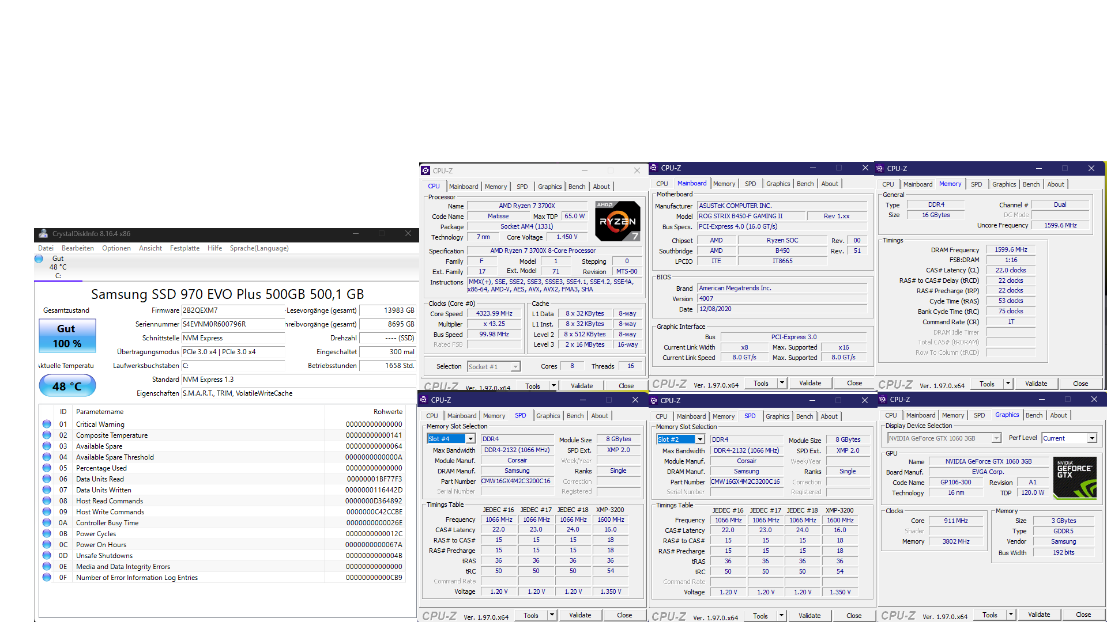Switch to Bench tab in Graphics window
Viewport: 1107px width, 622px height.
pos(1034,415)
